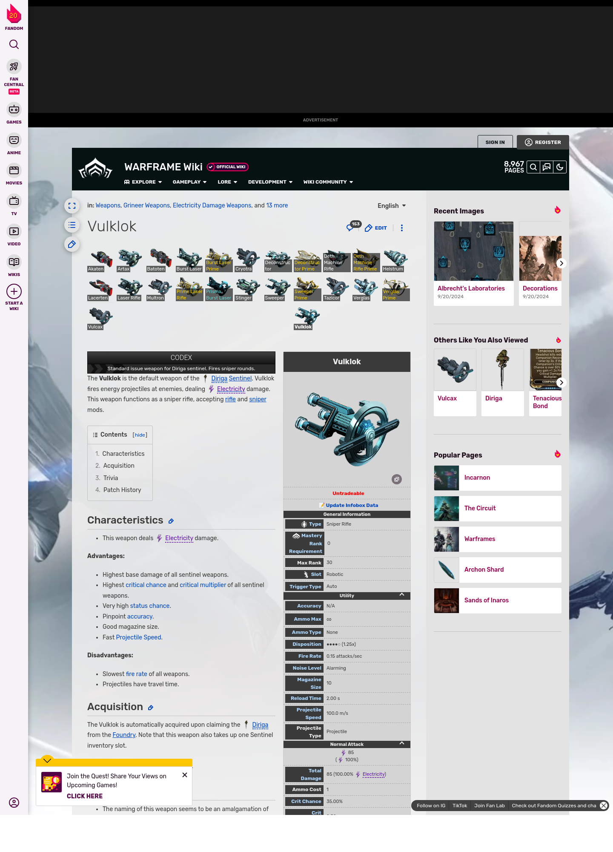This screenshot has height=852, width=613.
Task: Show next Others Like You Viewed slide
Action: [x=561, y=383]
